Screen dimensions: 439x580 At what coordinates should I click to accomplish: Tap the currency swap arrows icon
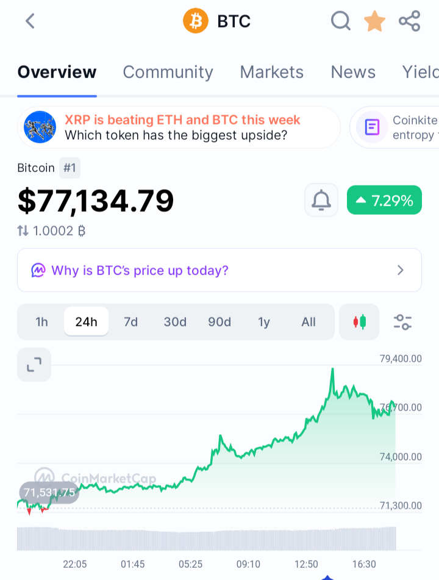tap(23, 231)
